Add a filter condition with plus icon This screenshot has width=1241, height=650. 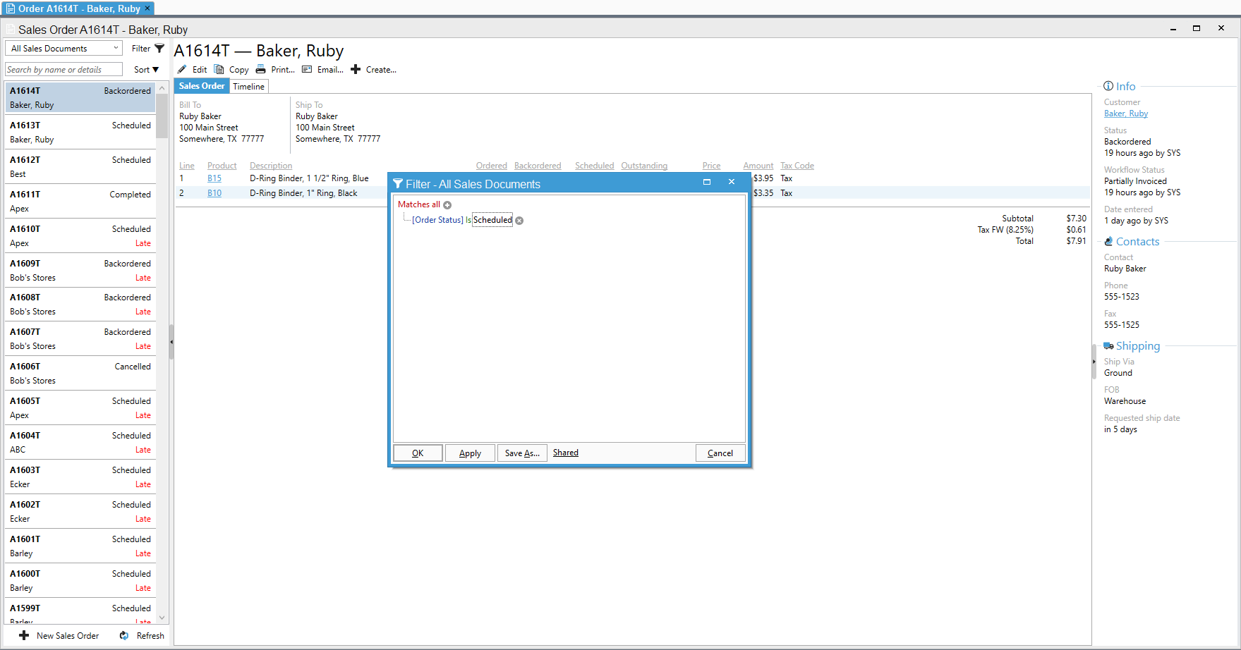[x=447, y=205]
